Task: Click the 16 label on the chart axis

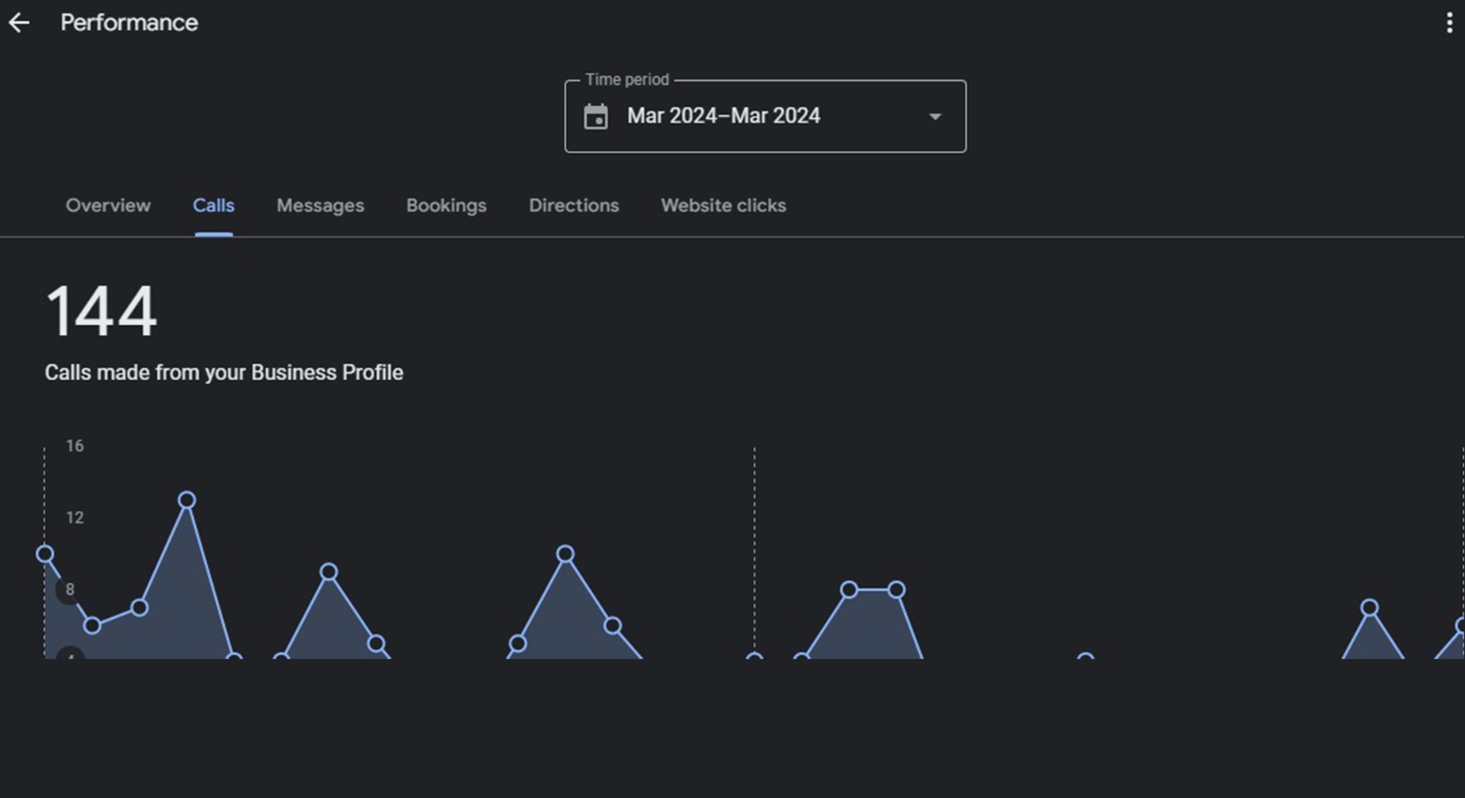Action: coord(74,446)
